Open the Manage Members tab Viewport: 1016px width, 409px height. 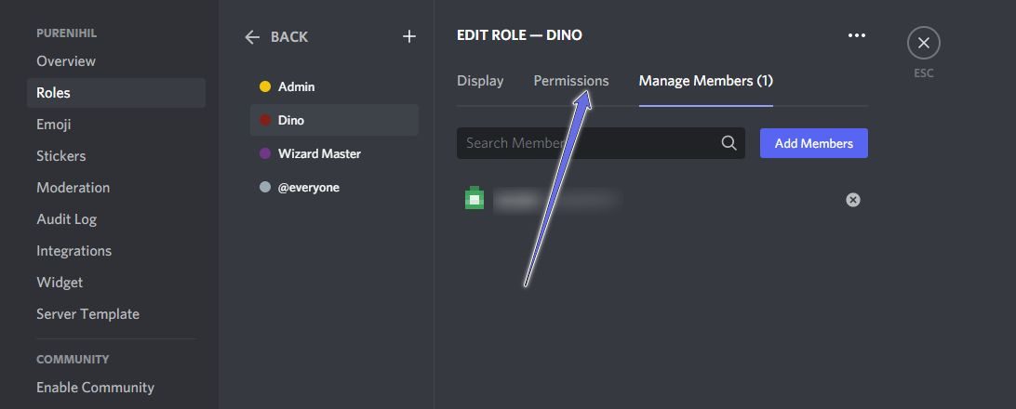pos(705,81)
